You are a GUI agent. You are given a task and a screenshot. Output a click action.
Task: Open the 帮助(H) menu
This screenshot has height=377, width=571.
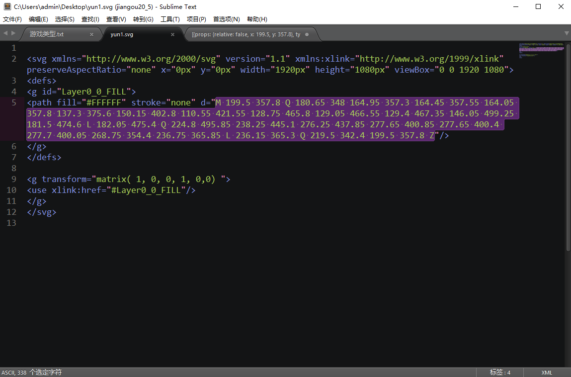(x=257, y=19)
